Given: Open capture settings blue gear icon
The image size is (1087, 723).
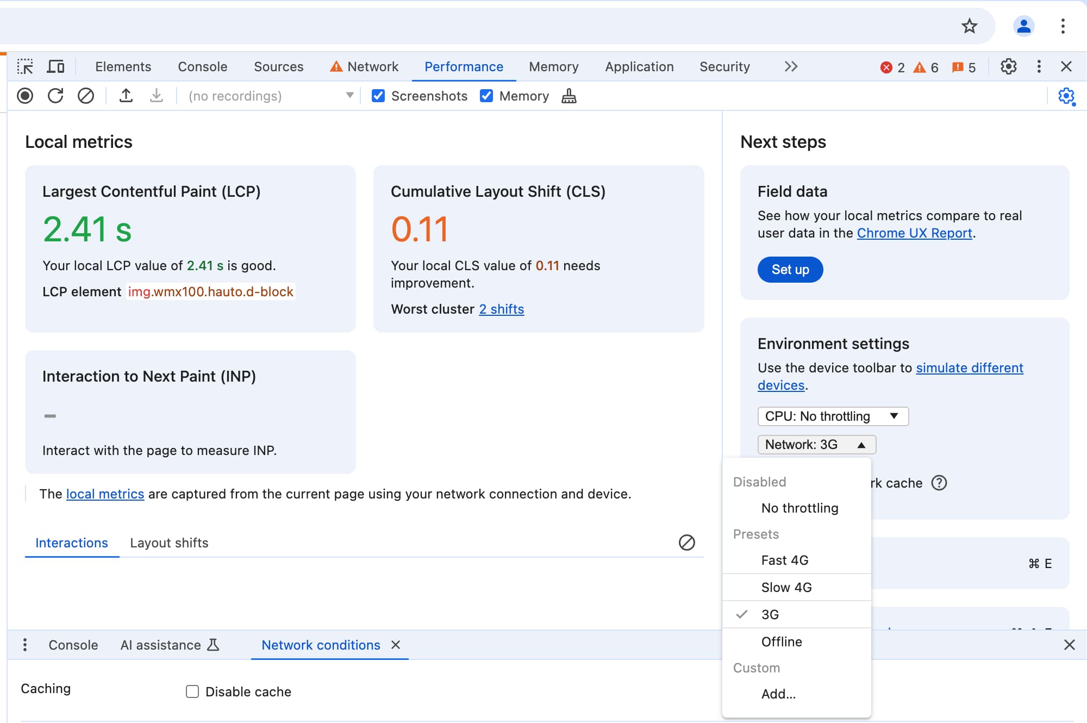Looking at the screenshot, I should (1066, 96).
